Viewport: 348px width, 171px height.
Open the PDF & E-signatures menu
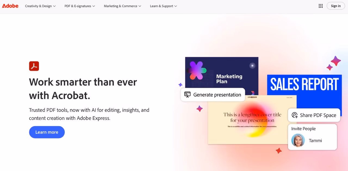[x=80, y=6]
